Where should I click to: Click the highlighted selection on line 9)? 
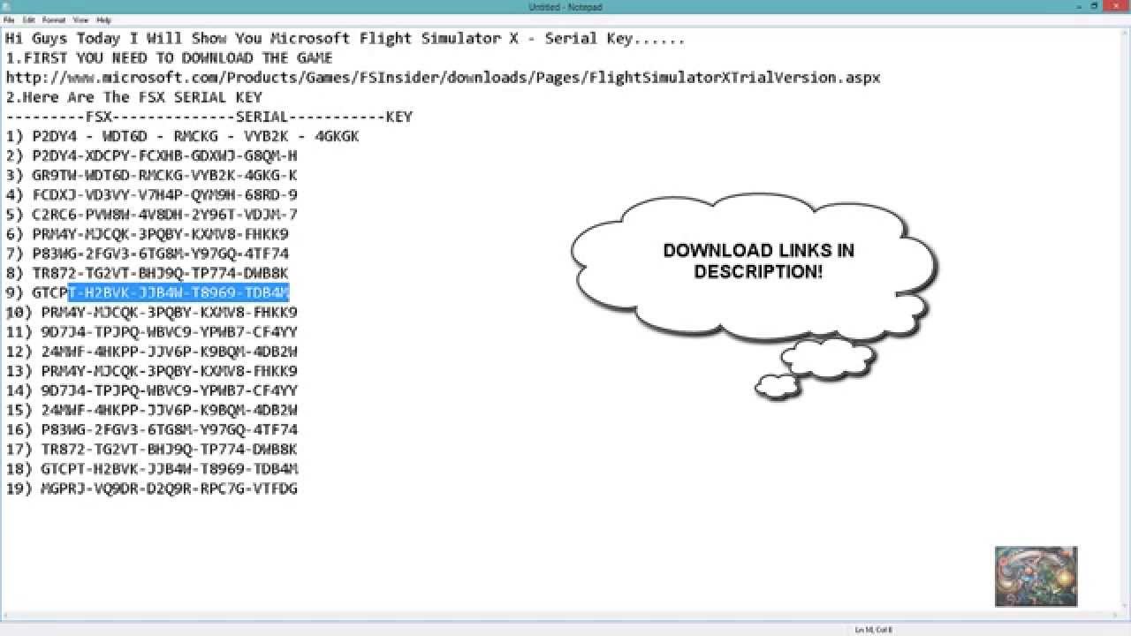[178, 292]
